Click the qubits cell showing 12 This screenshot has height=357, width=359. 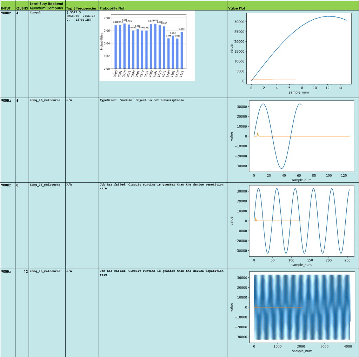[26, 271]
